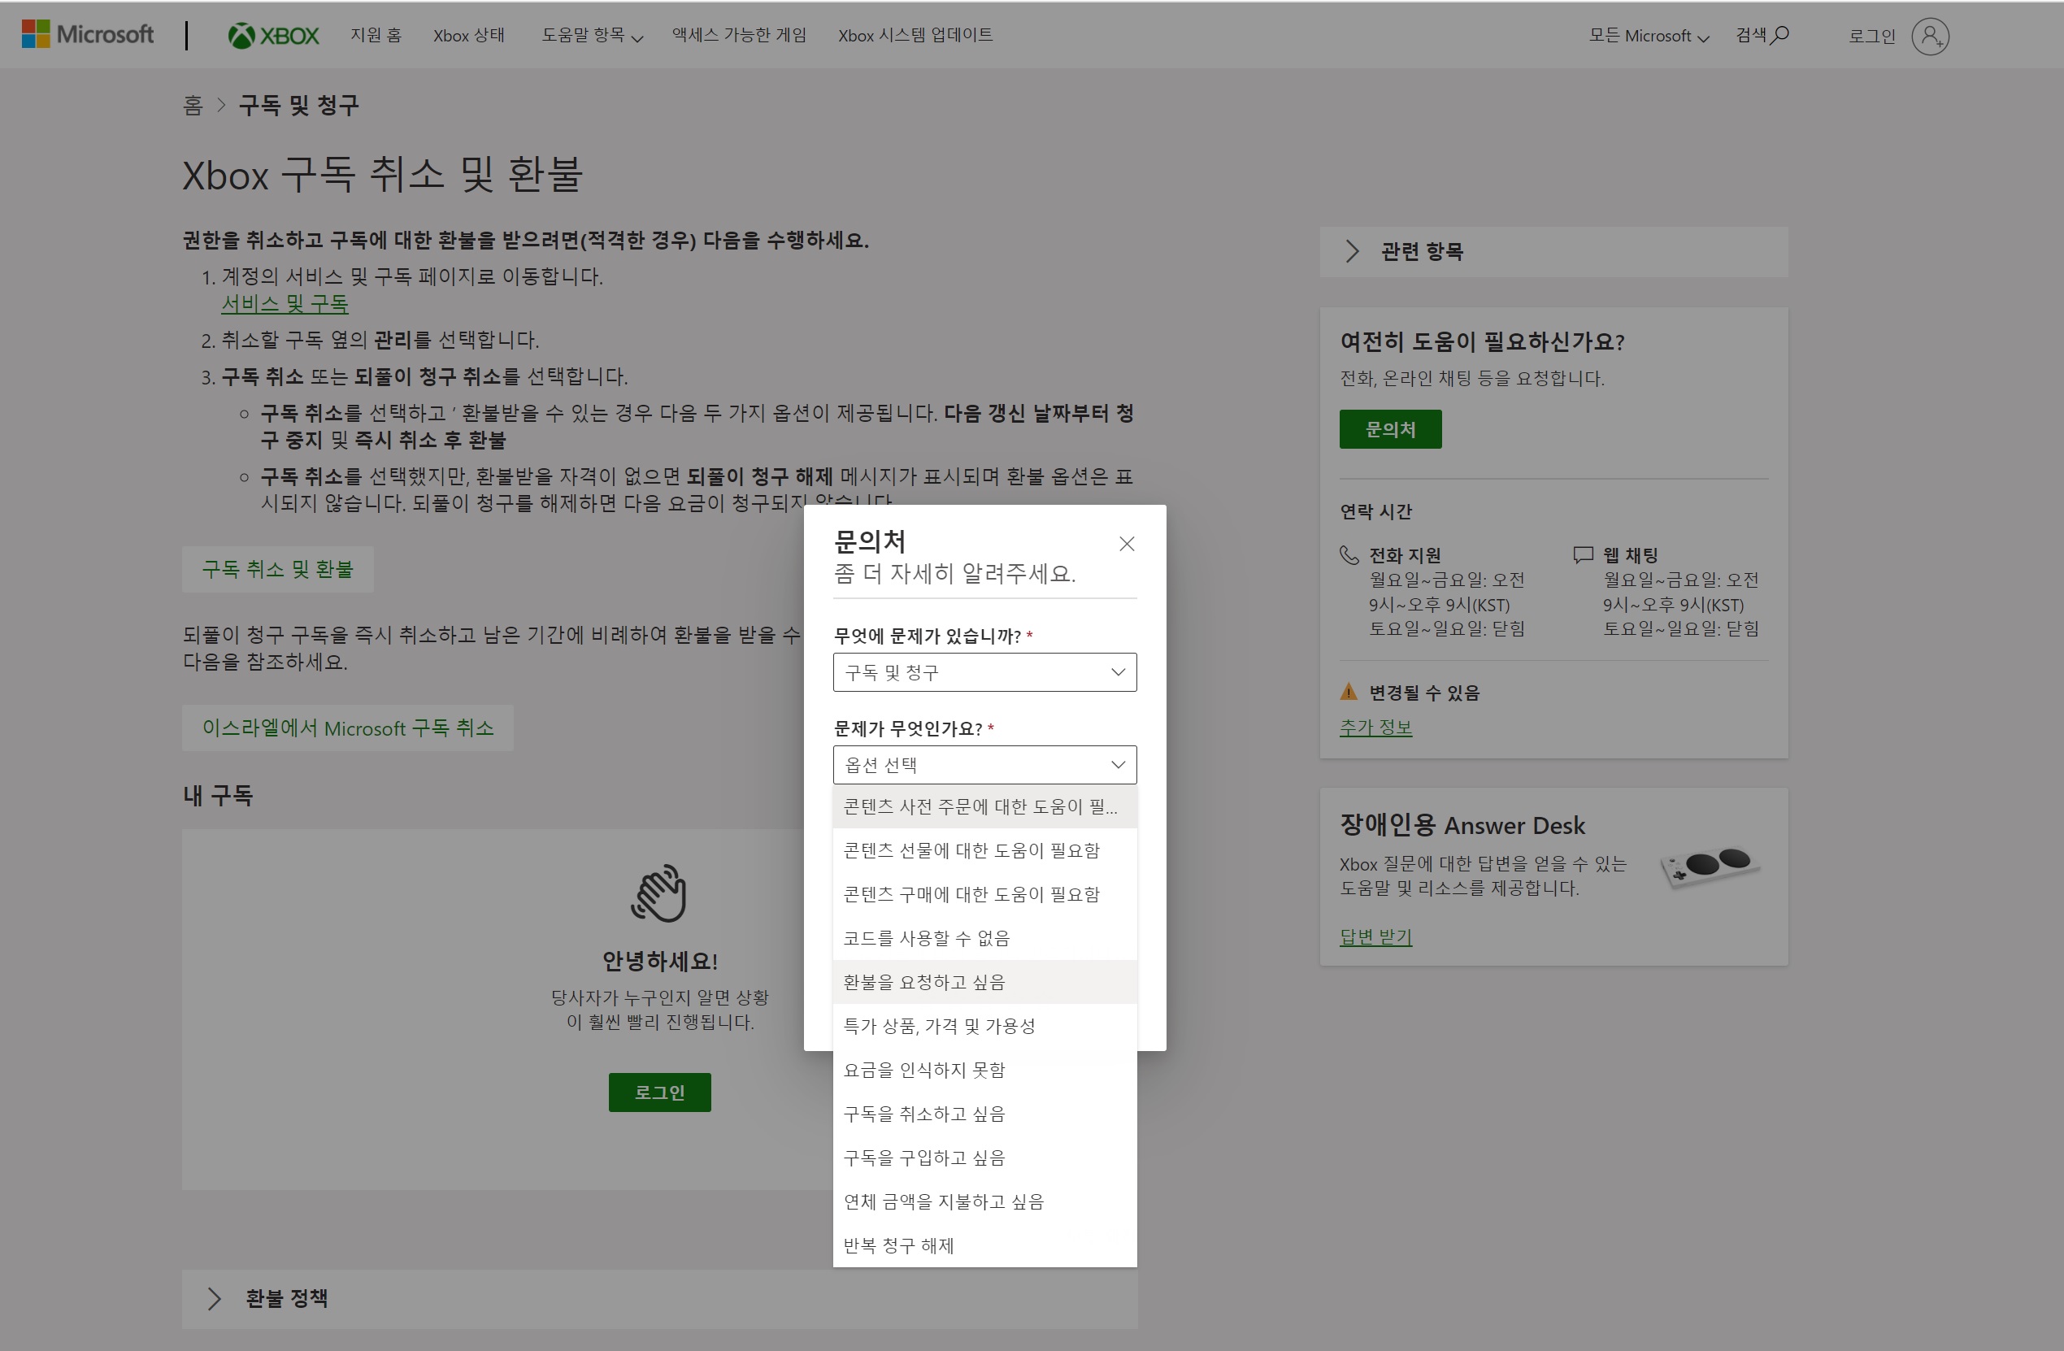2064x1351 pixels.
Task: Open the 옵션 선택 dropdown
Action: 984,765
